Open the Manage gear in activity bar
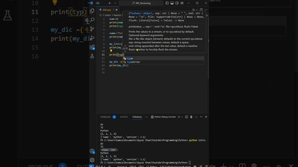Image resolution: width=298 pixels, height=167 pixels. coord(92,160)
